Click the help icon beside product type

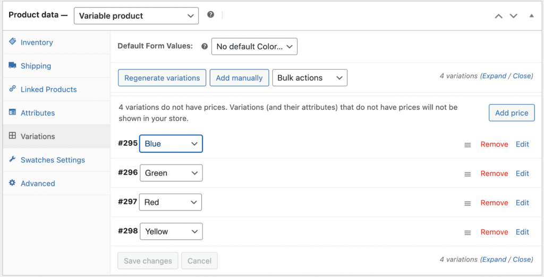[x=210, y=15]
